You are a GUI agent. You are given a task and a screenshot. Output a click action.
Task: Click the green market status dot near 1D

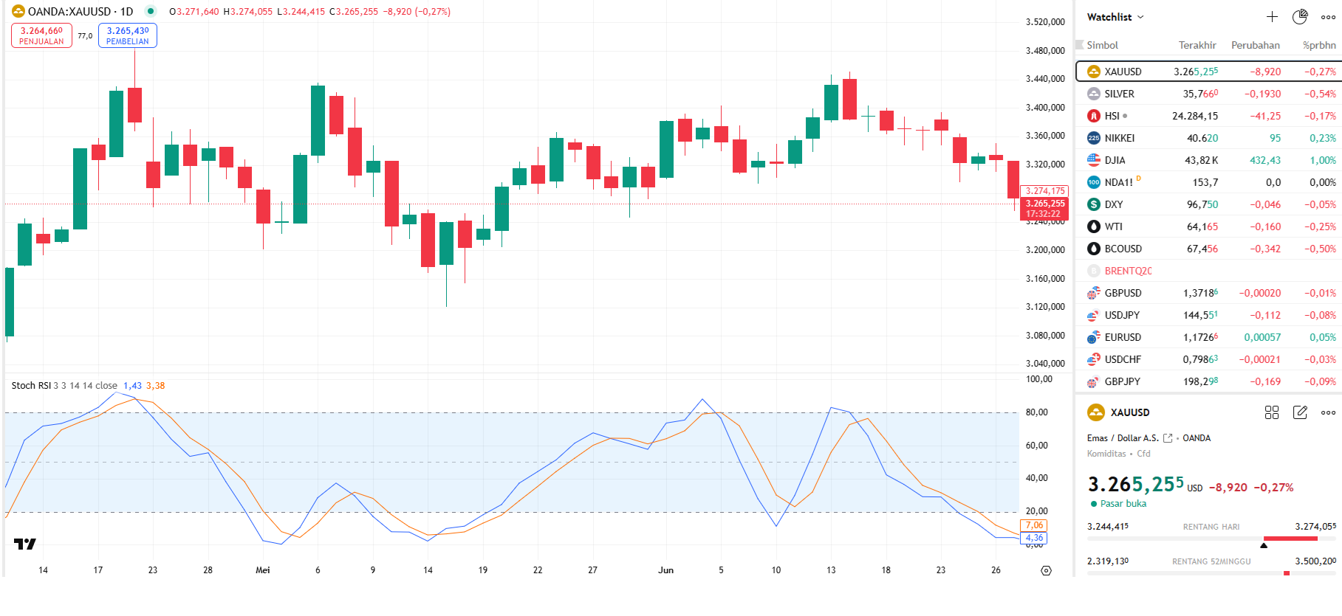[x=151, y=11]
